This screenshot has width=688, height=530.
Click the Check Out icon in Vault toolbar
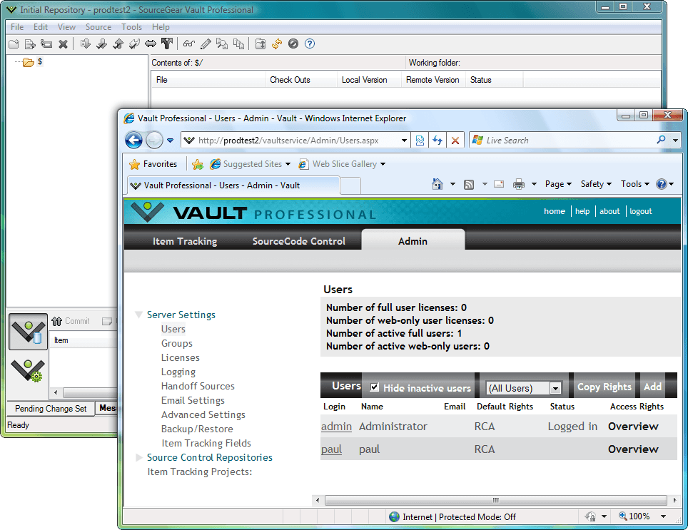coord(101,44)
